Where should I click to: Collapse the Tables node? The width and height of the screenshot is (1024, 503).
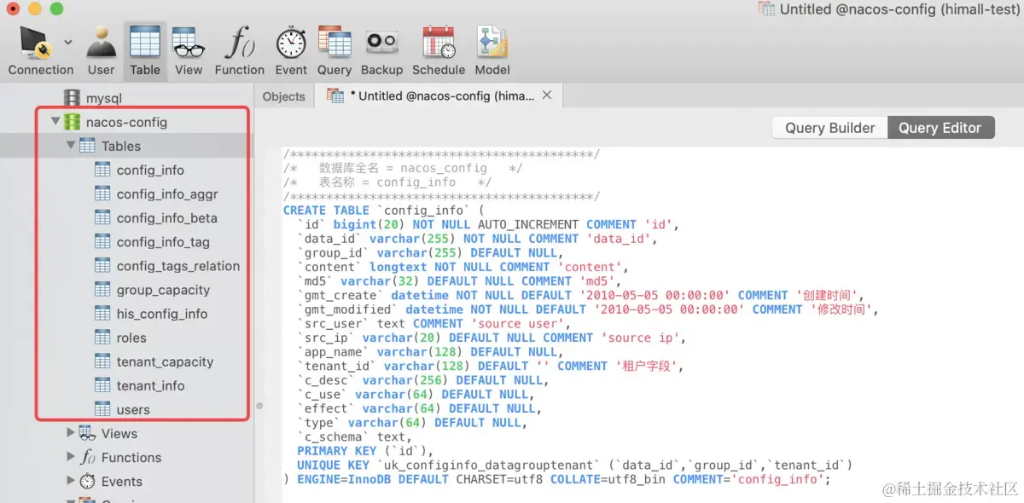click(x=71, y=146)
